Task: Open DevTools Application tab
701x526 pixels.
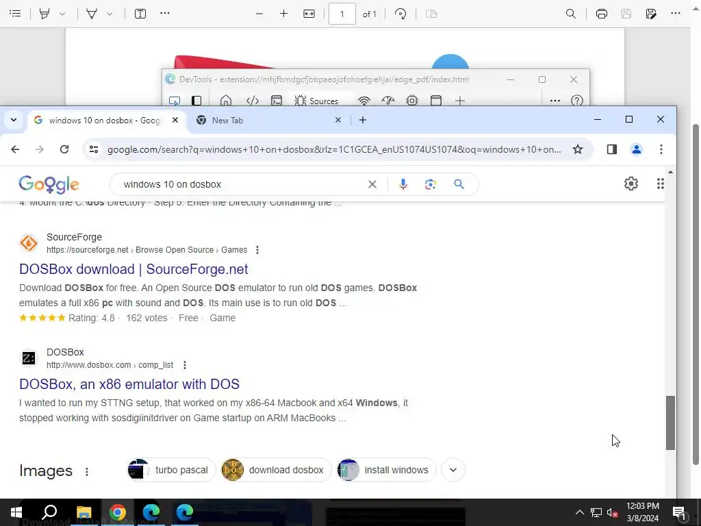Action: click(436, 101)
